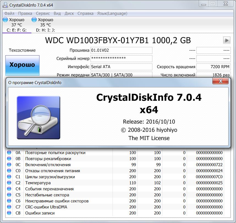Click status orb for attribute C4
236x223 pixels.
tap(9, 189)
